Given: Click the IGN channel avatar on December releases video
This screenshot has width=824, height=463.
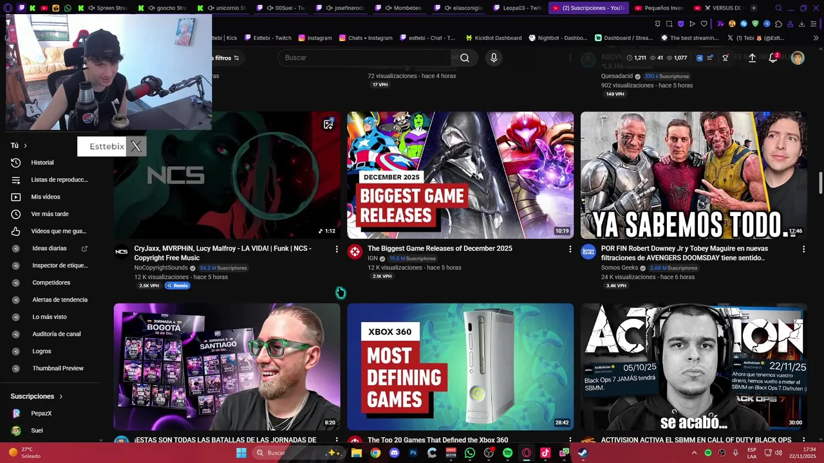Looking at the screenshot, I should (x=355, y=251).
